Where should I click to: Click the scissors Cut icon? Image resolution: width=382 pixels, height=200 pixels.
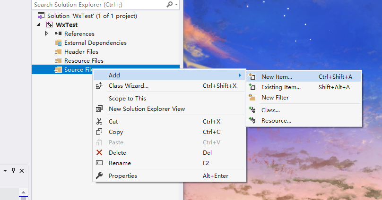99,121
